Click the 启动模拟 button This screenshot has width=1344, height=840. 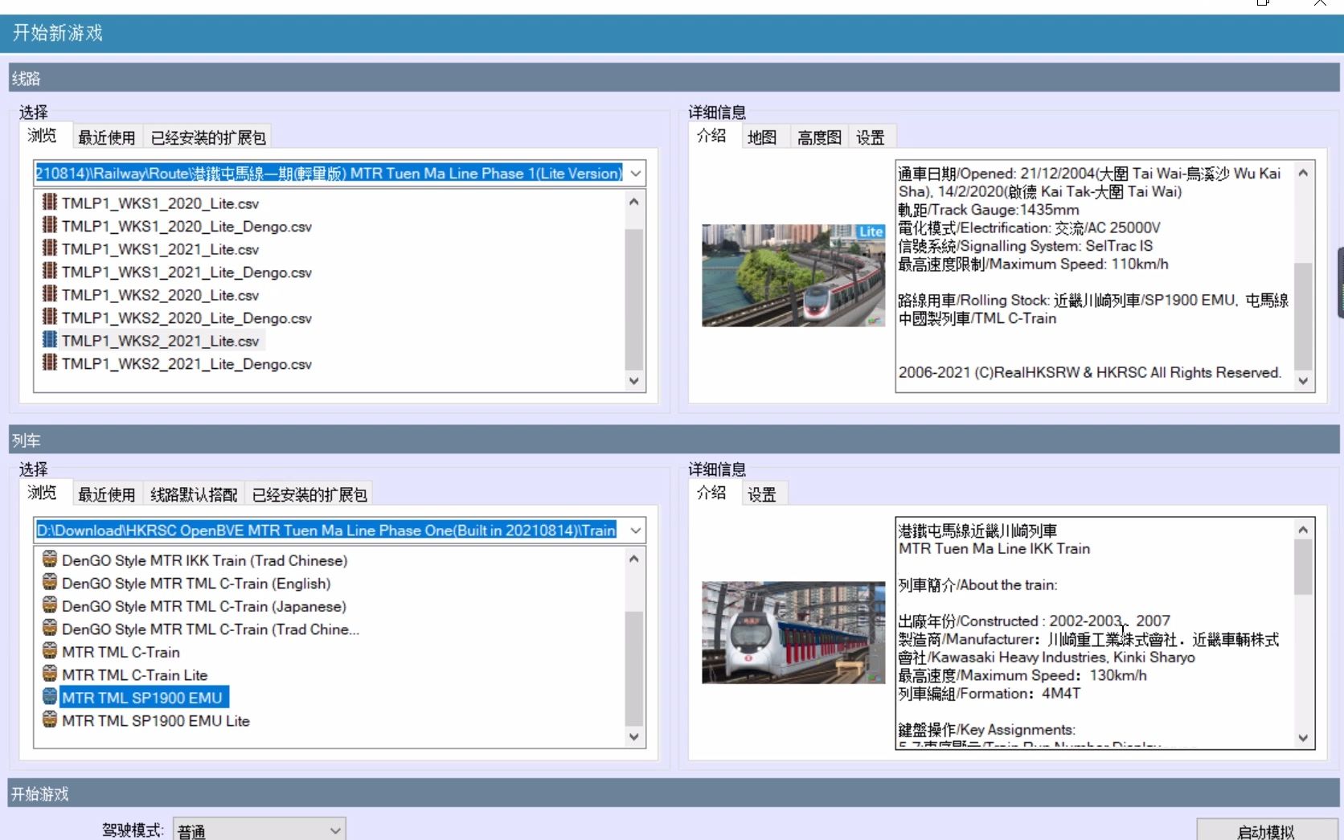(1267, 830)
